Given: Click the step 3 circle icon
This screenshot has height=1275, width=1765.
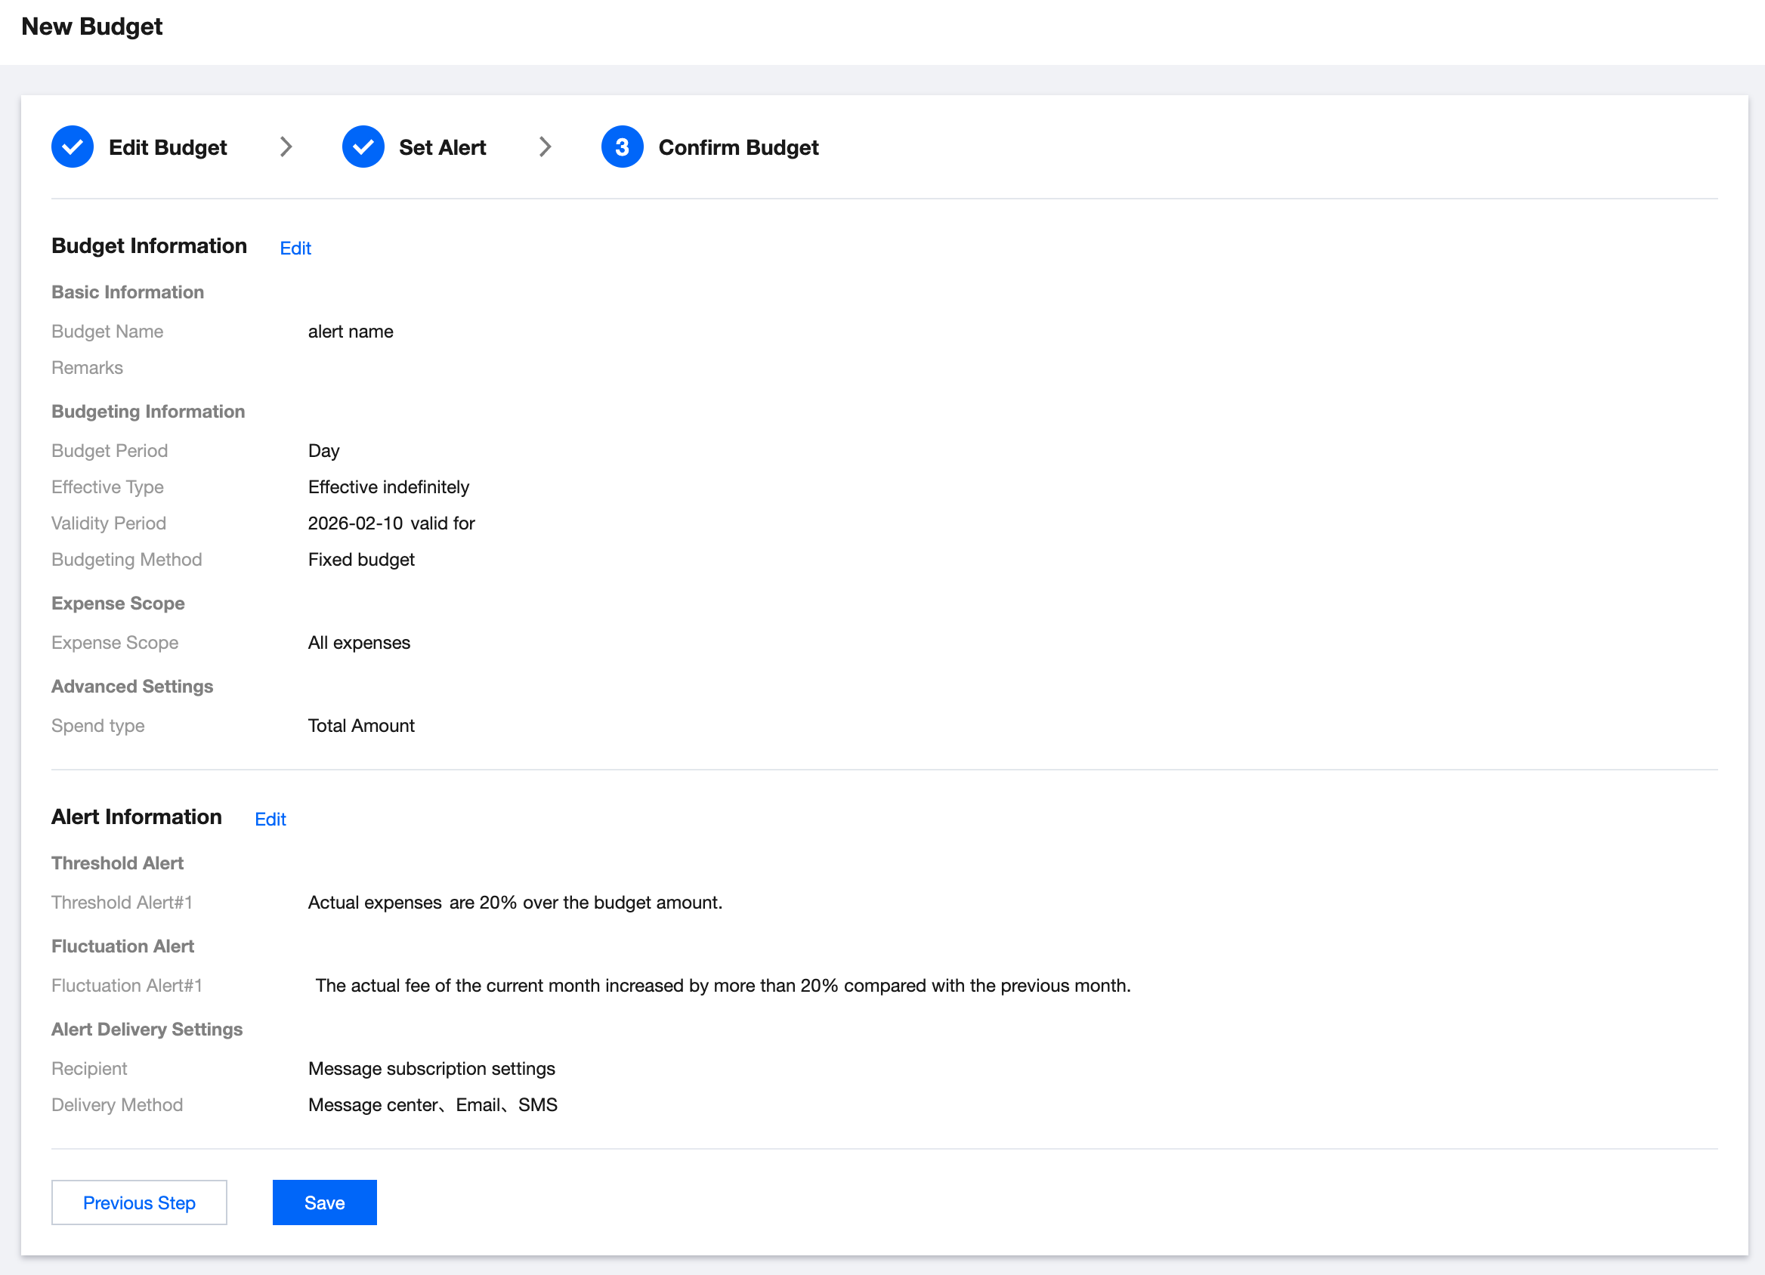Looking at the screenshot, I should [x=622, y=147].
